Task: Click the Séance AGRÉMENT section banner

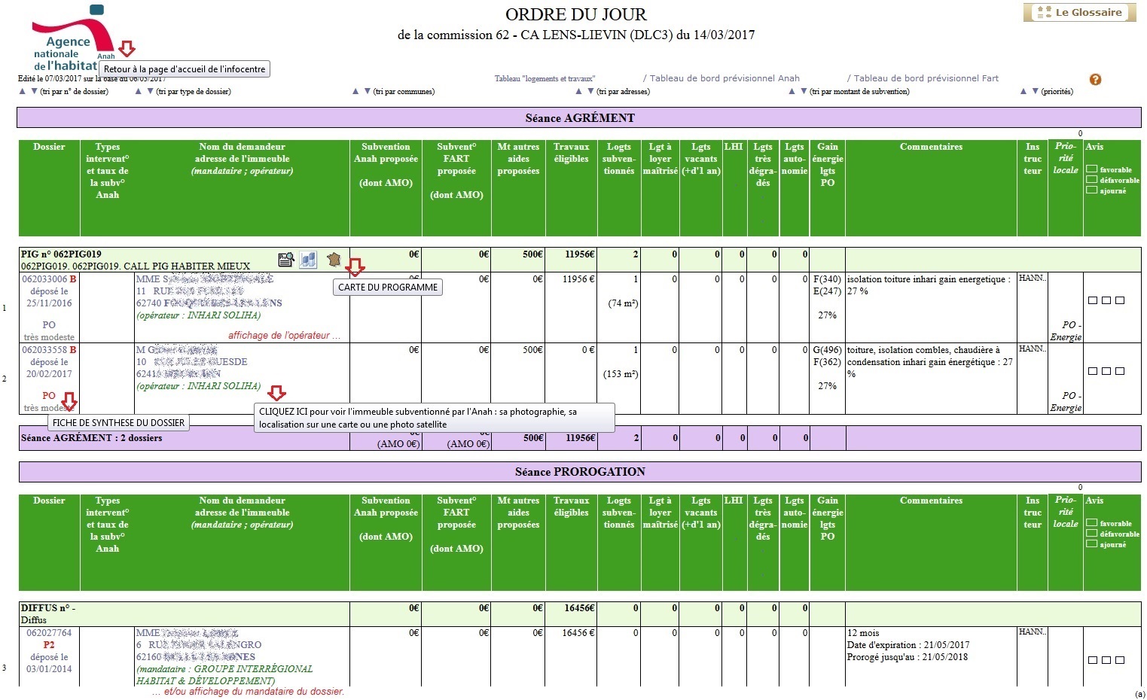Action: click(580, 118)
